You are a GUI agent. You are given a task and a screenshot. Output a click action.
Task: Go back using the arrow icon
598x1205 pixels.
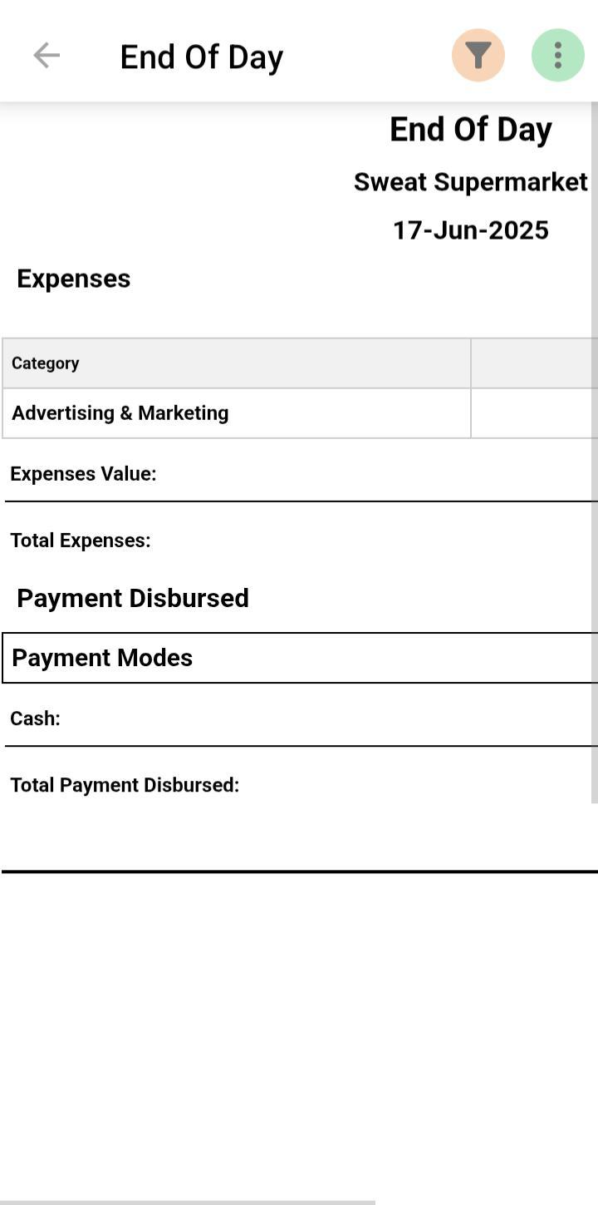(47, 56)
